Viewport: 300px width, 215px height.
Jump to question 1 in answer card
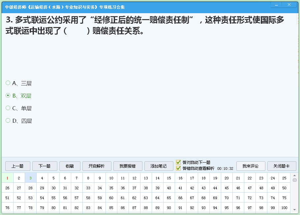[7, 178]
